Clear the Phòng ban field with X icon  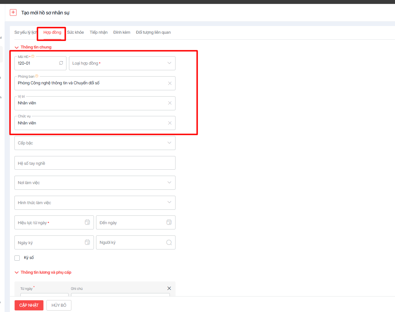(x=170, y=83)
